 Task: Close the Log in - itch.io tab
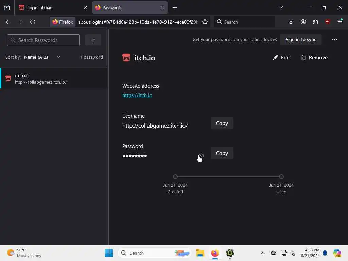(x=86, y=7)
